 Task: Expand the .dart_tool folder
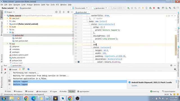tap(7, 18)
